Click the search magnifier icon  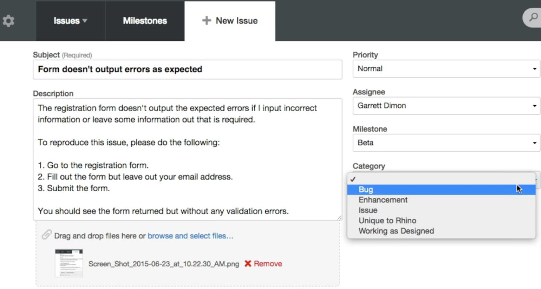[533, 17]
